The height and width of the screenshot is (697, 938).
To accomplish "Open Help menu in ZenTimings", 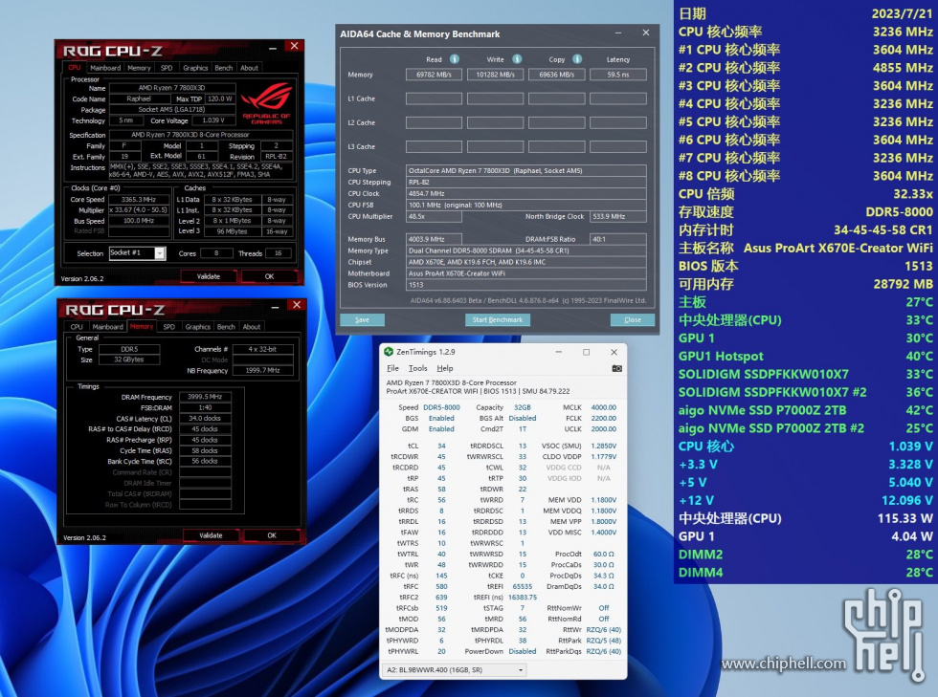I will click(x=444, y=368).
